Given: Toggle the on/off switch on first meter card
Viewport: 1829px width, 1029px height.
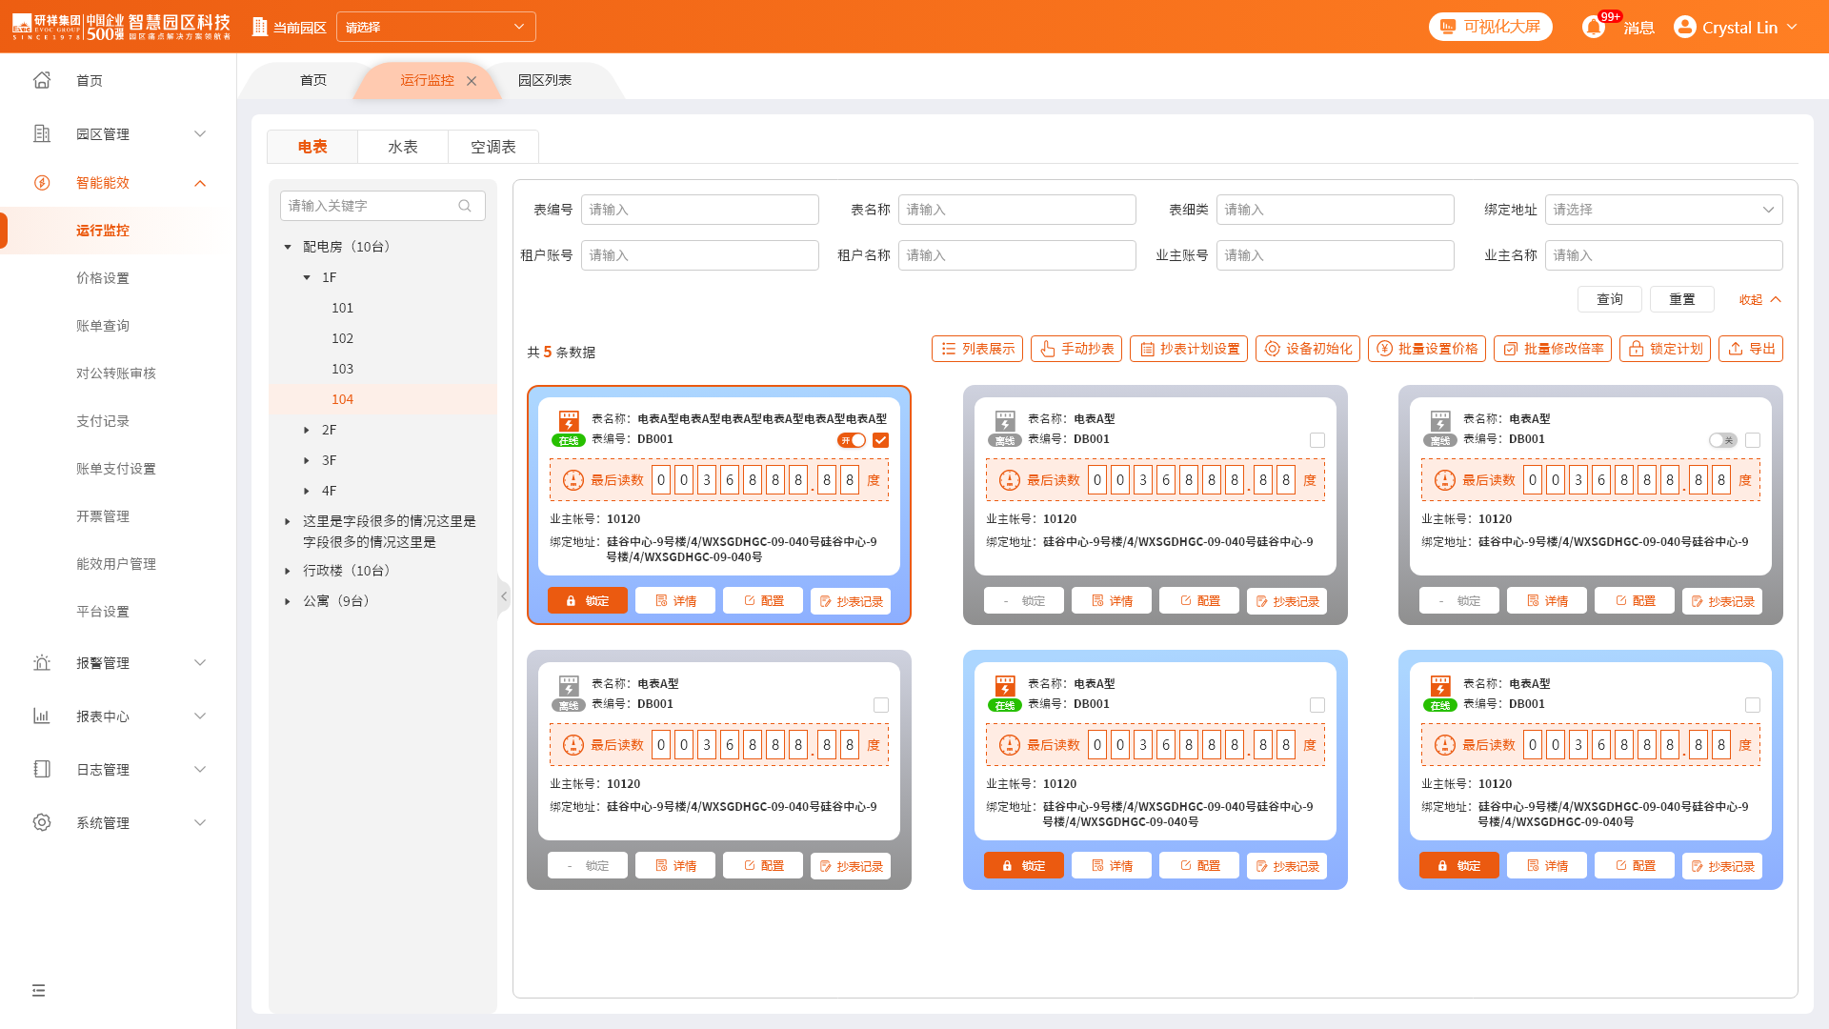Looking at the screenshot, I should click(x=852, y=440).
